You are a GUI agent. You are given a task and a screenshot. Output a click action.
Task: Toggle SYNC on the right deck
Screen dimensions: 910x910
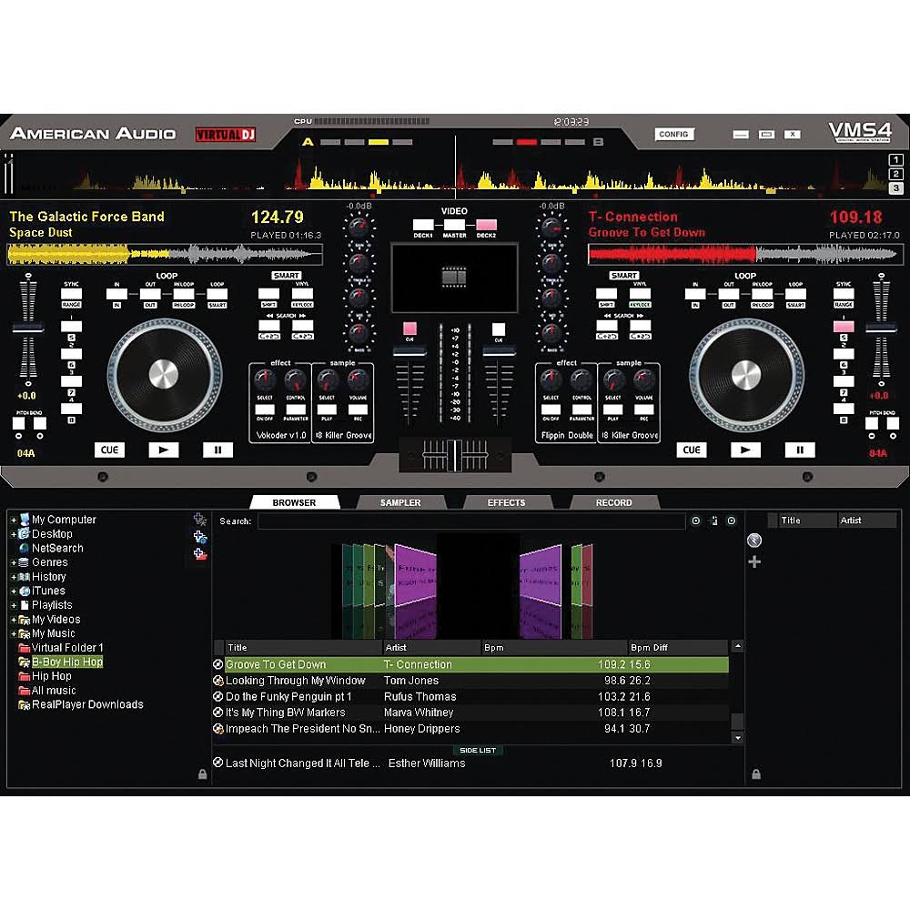pyautogui.click(x=844, y=294)
